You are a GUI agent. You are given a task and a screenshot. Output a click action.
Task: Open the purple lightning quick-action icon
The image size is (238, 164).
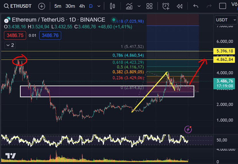pyautogui.click(x=188, y=129)
